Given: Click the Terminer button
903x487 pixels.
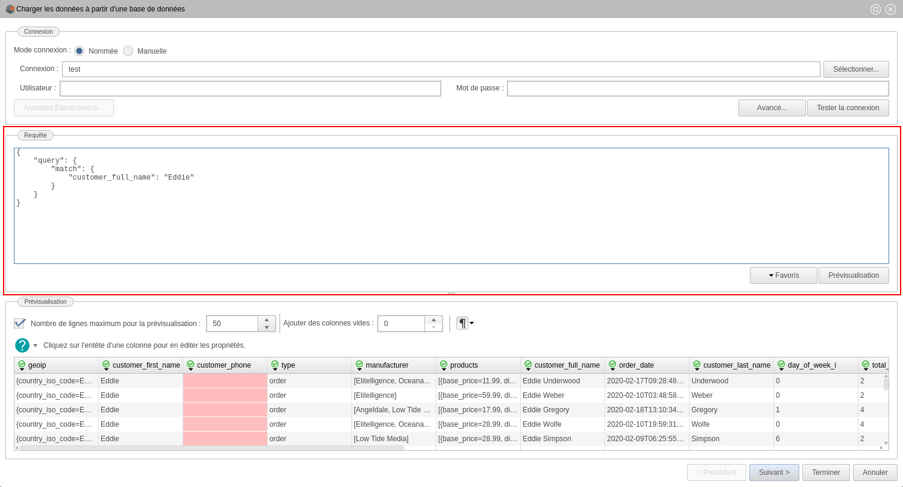Looking at the screenshot, I should (x=826, y=473).
